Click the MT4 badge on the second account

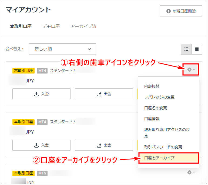(42, 122)
